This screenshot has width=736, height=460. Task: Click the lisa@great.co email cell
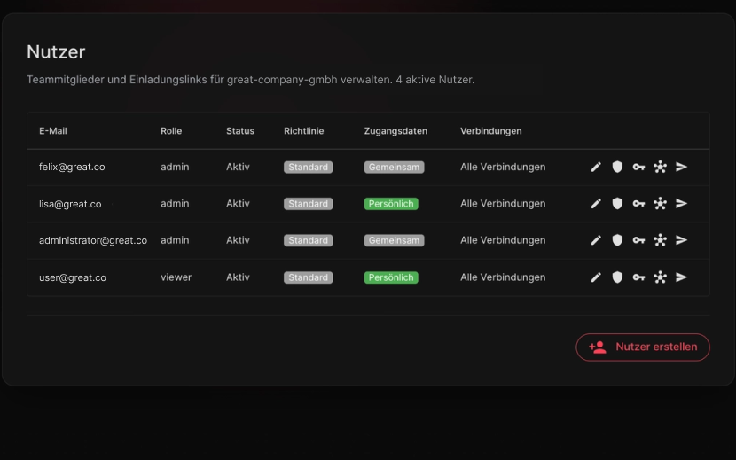point(70,204)
